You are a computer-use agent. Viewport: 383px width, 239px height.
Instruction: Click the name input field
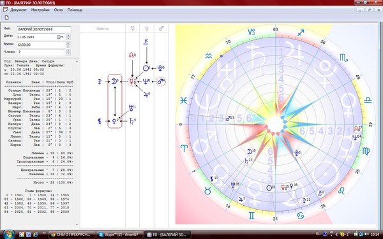(x=44, y=29)
